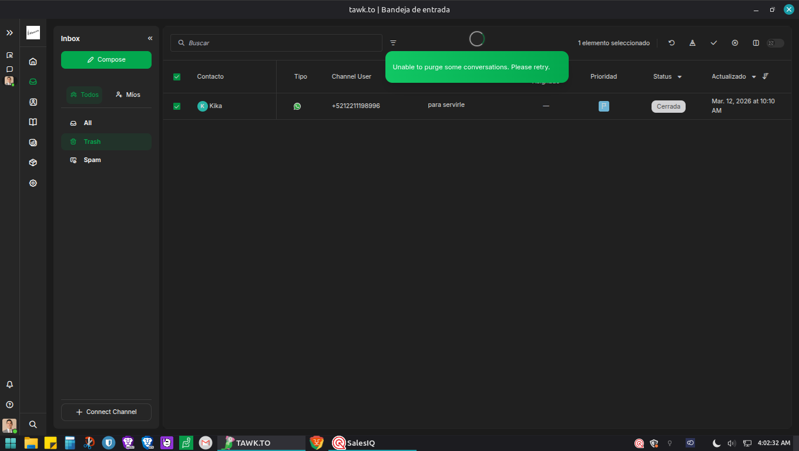Click the notifications bell icon

click(x=9, y=385)
